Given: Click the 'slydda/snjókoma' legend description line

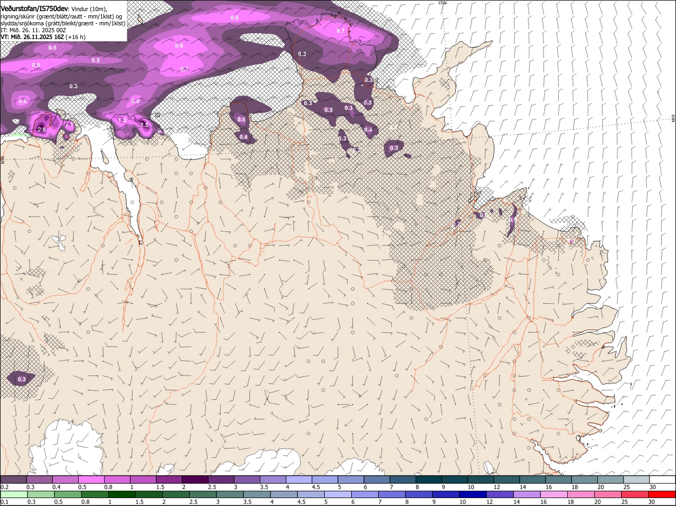Looking at the screenshot, I should click(63, 23).
